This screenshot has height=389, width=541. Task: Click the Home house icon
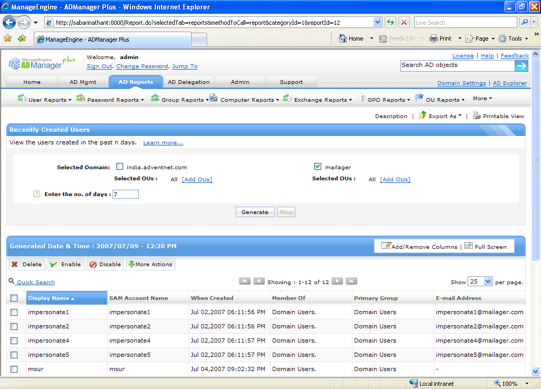pos(342,38)
